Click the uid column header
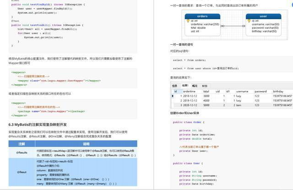Viewport: 293px width, 190px height. (218, 92)
